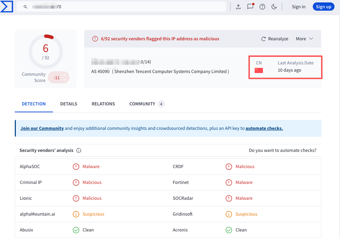The width and height of the screenshot is (340, 238).
Task: Click the detection score gauge showing 6/92
Action: coord(46,51)
